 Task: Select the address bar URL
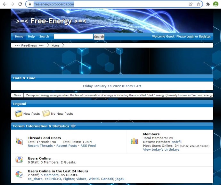54,4
